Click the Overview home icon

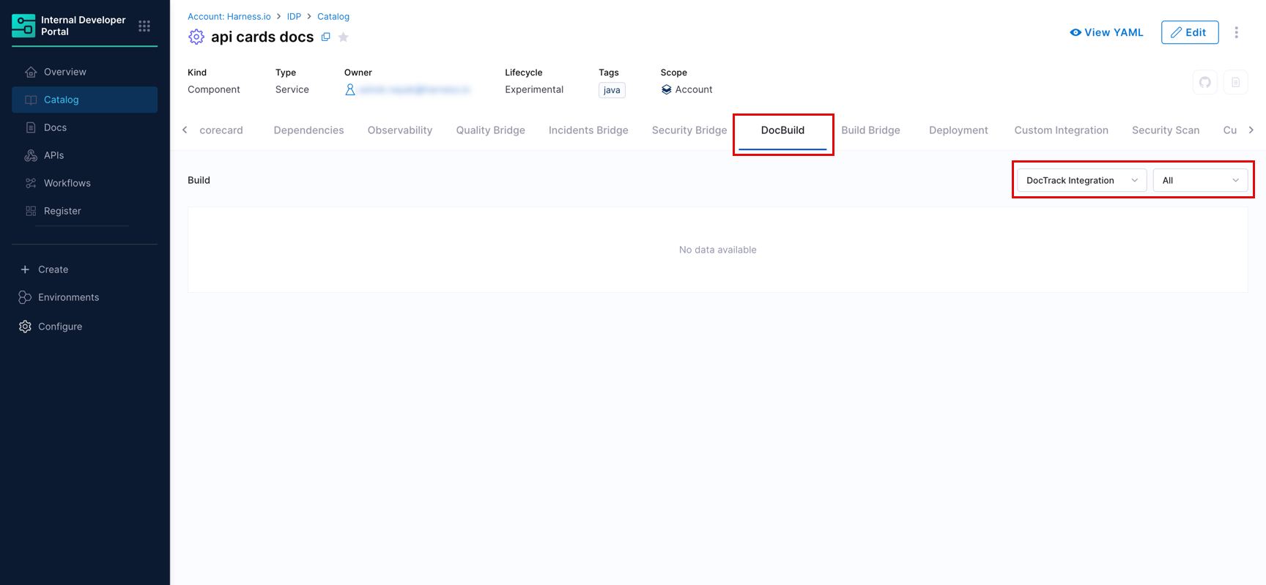[31, 72]
